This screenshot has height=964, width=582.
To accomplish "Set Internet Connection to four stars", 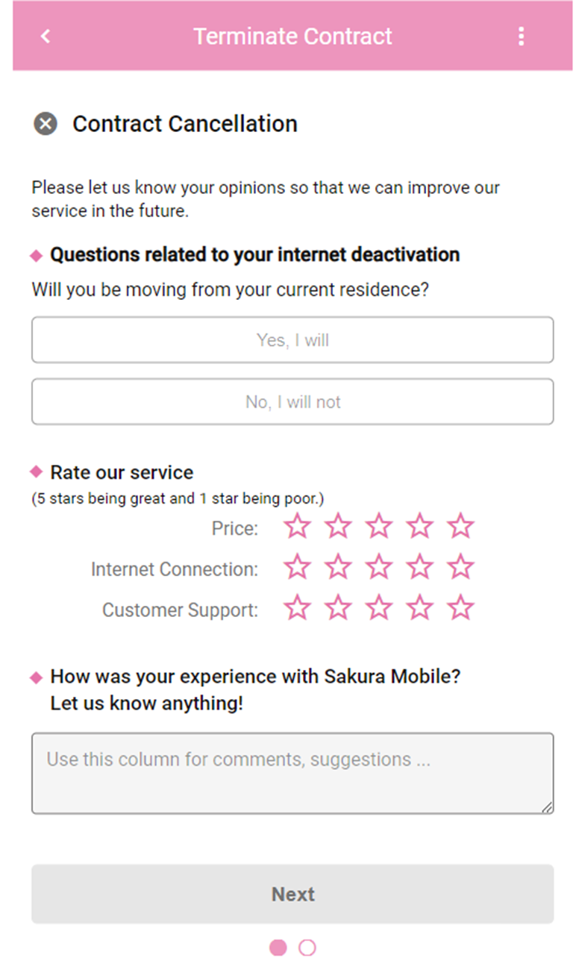I will click(420, 567).
